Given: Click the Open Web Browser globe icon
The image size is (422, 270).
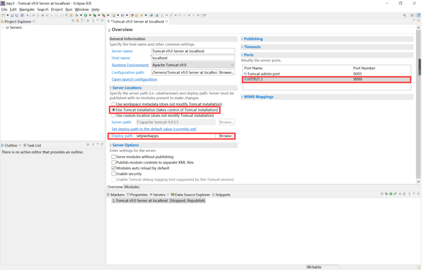Looking at the screenshot, I should pyautogui.click(x=151, y=15).
